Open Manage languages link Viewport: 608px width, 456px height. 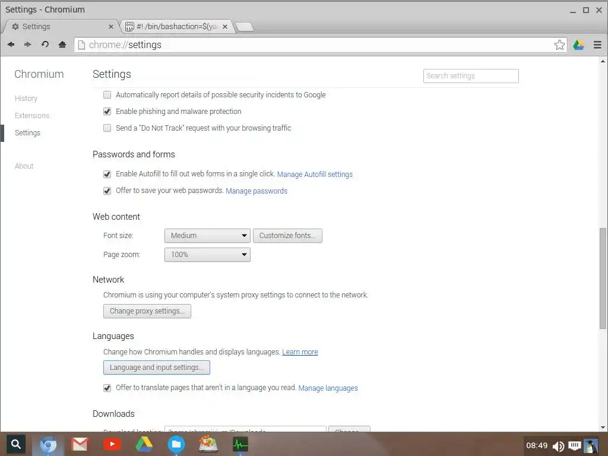[x=328, y=388]
